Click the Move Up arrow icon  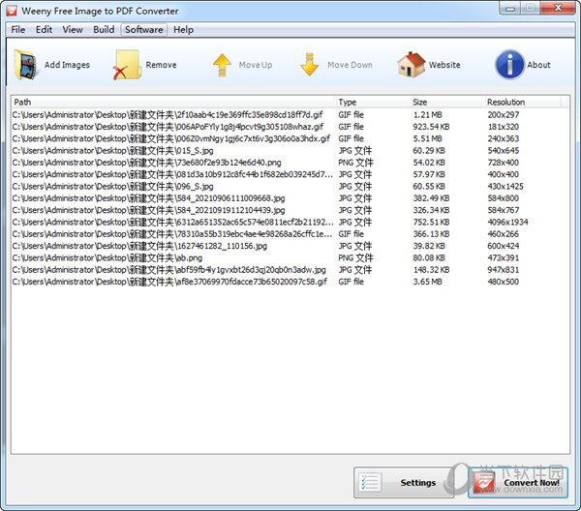222,65
